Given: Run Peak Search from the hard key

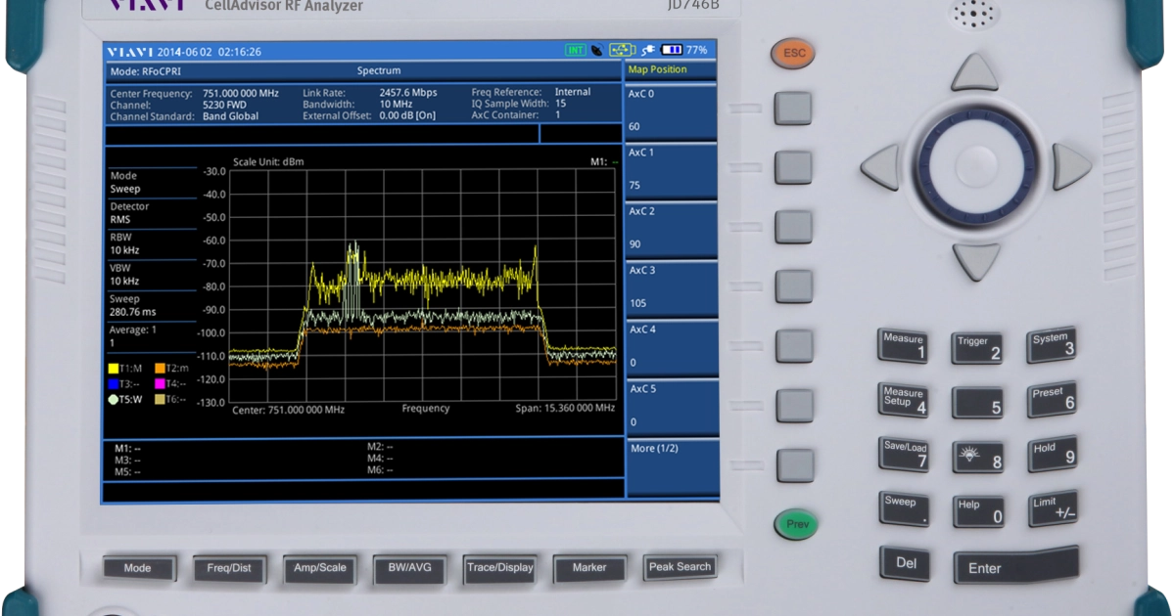Looking at the screenshot, I should coord(681,567).
